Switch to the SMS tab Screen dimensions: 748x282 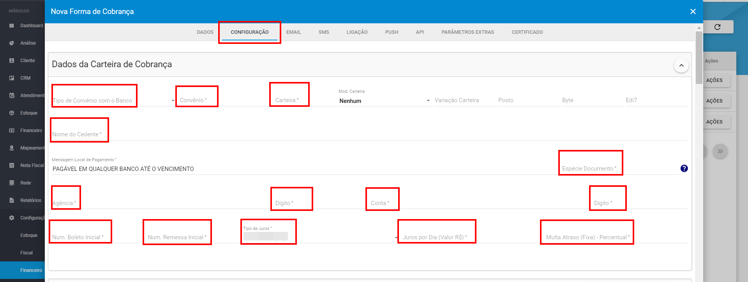(x=324, y=32)
